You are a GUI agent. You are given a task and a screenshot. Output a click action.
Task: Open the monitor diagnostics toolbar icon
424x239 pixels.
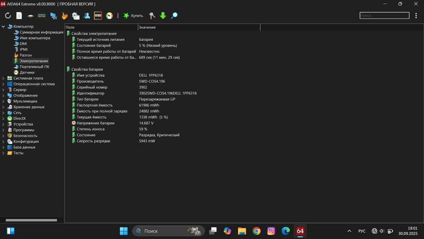[53, 16]
